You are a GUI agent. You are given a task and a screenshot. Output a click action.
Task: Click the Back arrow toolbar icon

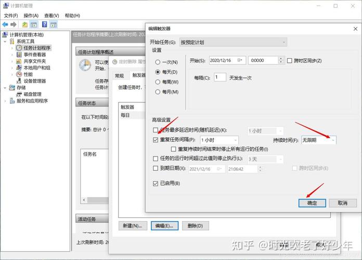tap(5, 24)
